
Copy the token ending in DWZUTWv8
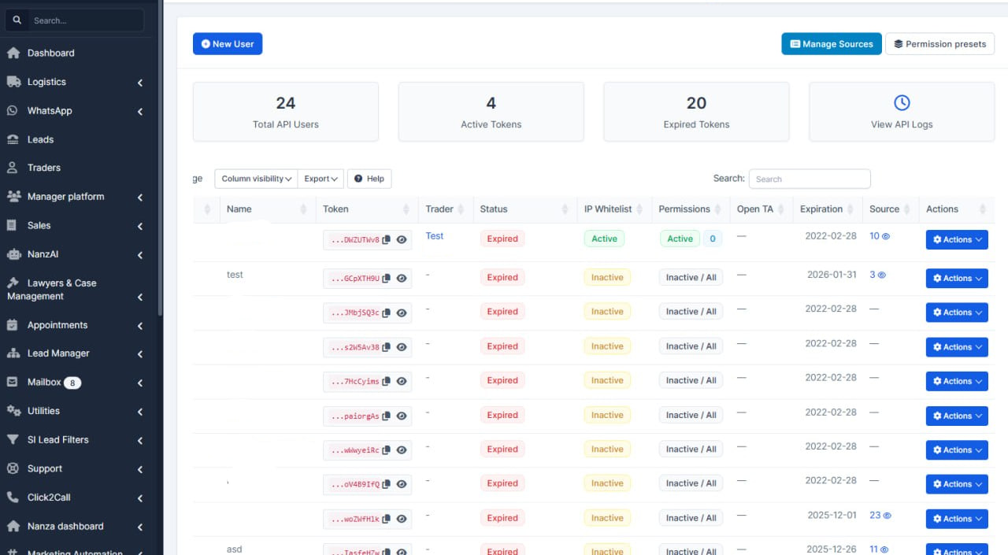pos(386,240)
